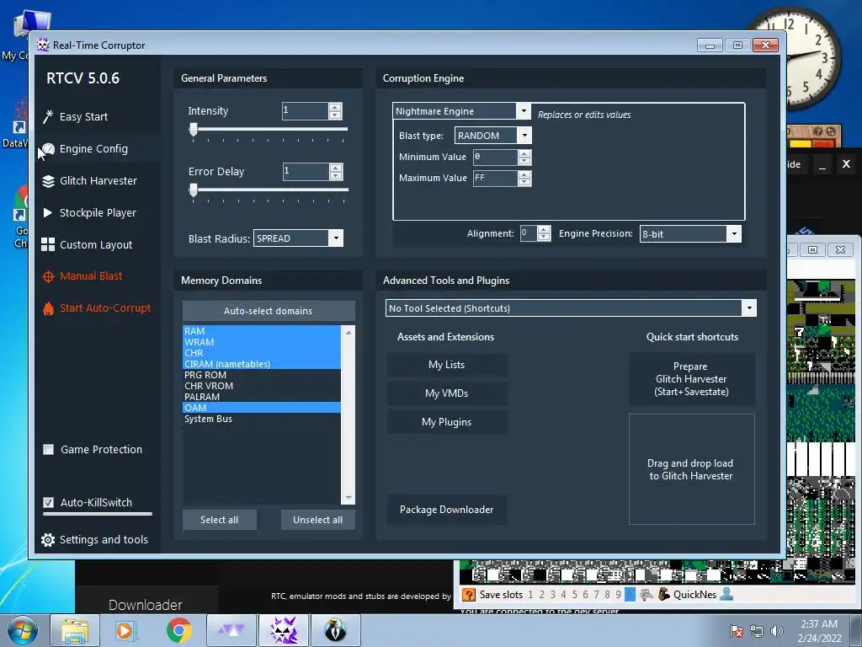Viewport: 862px width, 647px height.
Task: Select save slot 5 in emulator
Action: (574, 595)
